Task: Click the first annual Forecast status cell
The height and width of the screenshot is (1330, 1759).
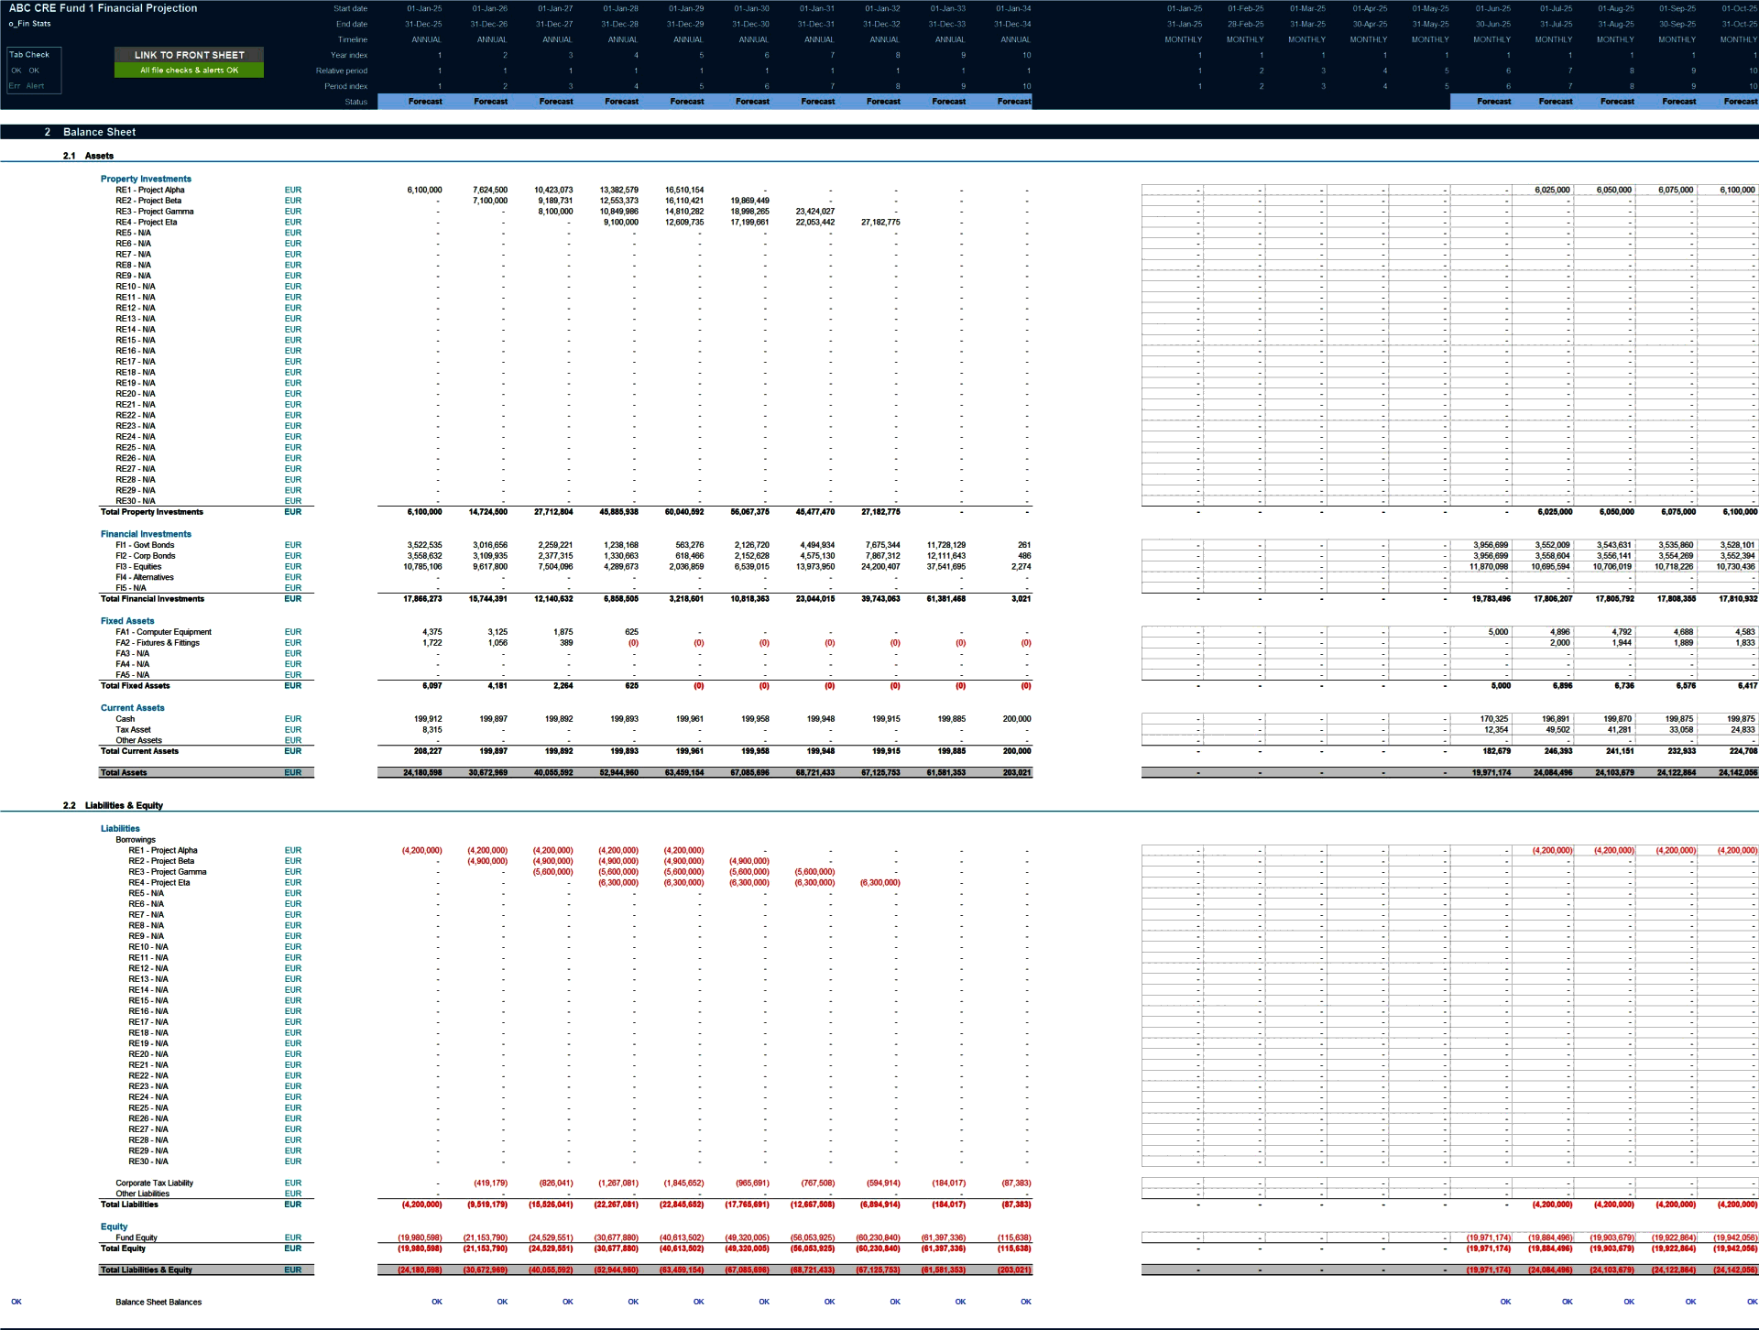Action: [x=424, y=102]
